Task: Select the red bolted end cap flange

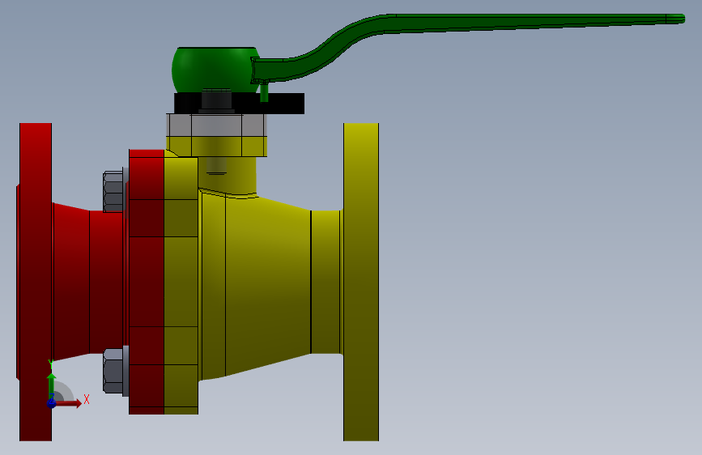Action: [147, 282]
